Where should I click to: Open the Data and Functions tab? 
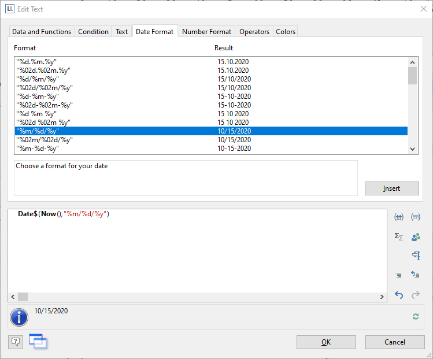[x=42, y=32]
